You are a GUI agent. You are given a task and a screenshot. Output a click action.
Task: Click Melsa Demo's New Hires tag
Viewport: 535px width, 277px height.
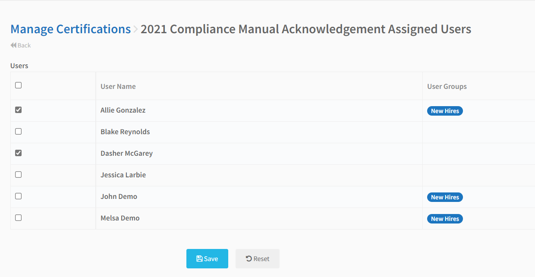click(445, 219)
